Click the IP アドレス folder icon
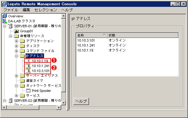The image size is (188, 118). [22, 56]
